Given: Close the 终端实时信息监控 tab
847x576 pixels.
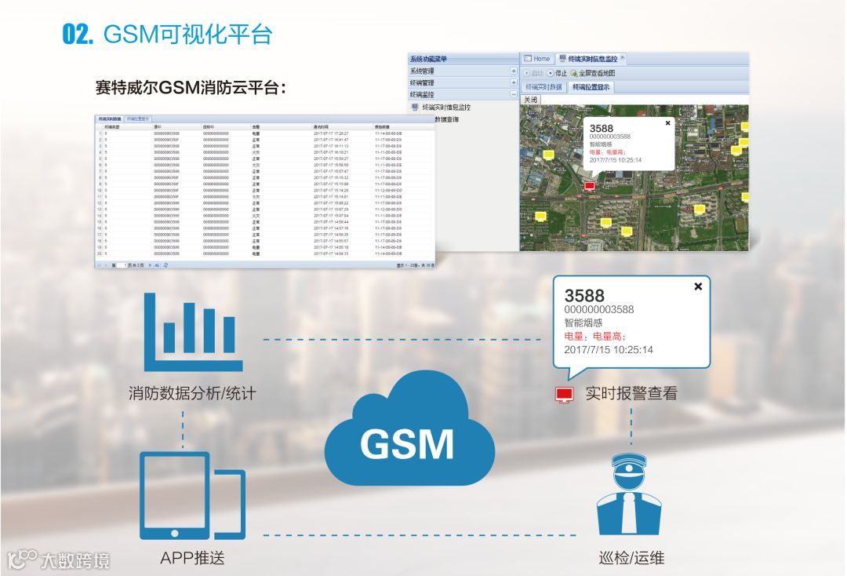Looking at the screenshot, I should click(x=622, y=57).
